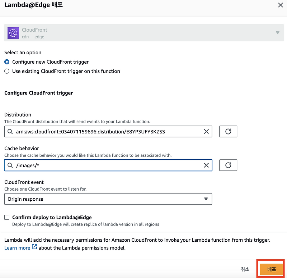This screenshot has width=287, height=278.
Task: Click the search magnifier in Cache behavior field
Action: (10, 165)
